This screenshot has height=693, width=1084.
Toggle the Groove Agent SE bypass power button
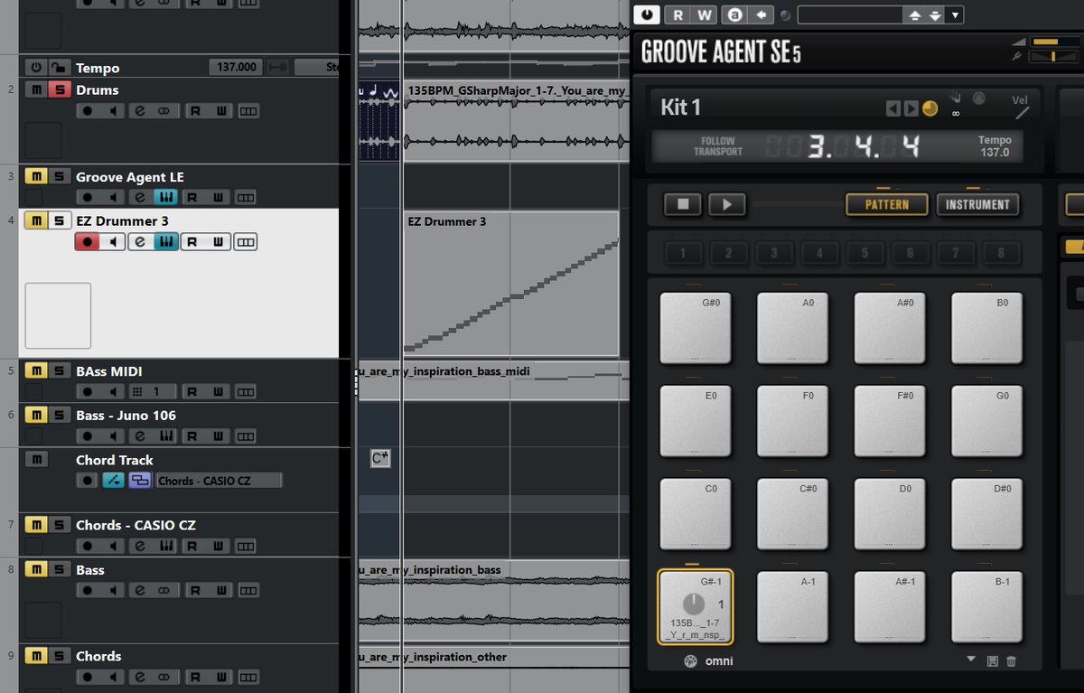click(x=646, y=14)
